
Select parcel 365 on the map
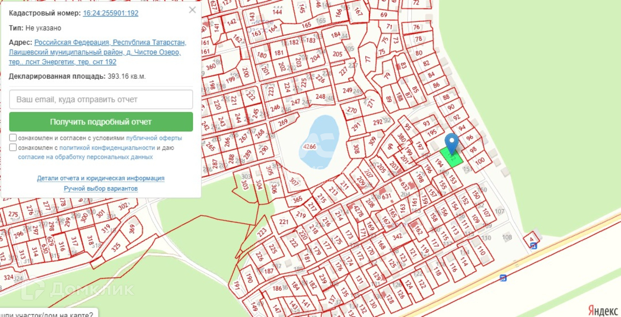pyautogui.click(x=297, y=199)
